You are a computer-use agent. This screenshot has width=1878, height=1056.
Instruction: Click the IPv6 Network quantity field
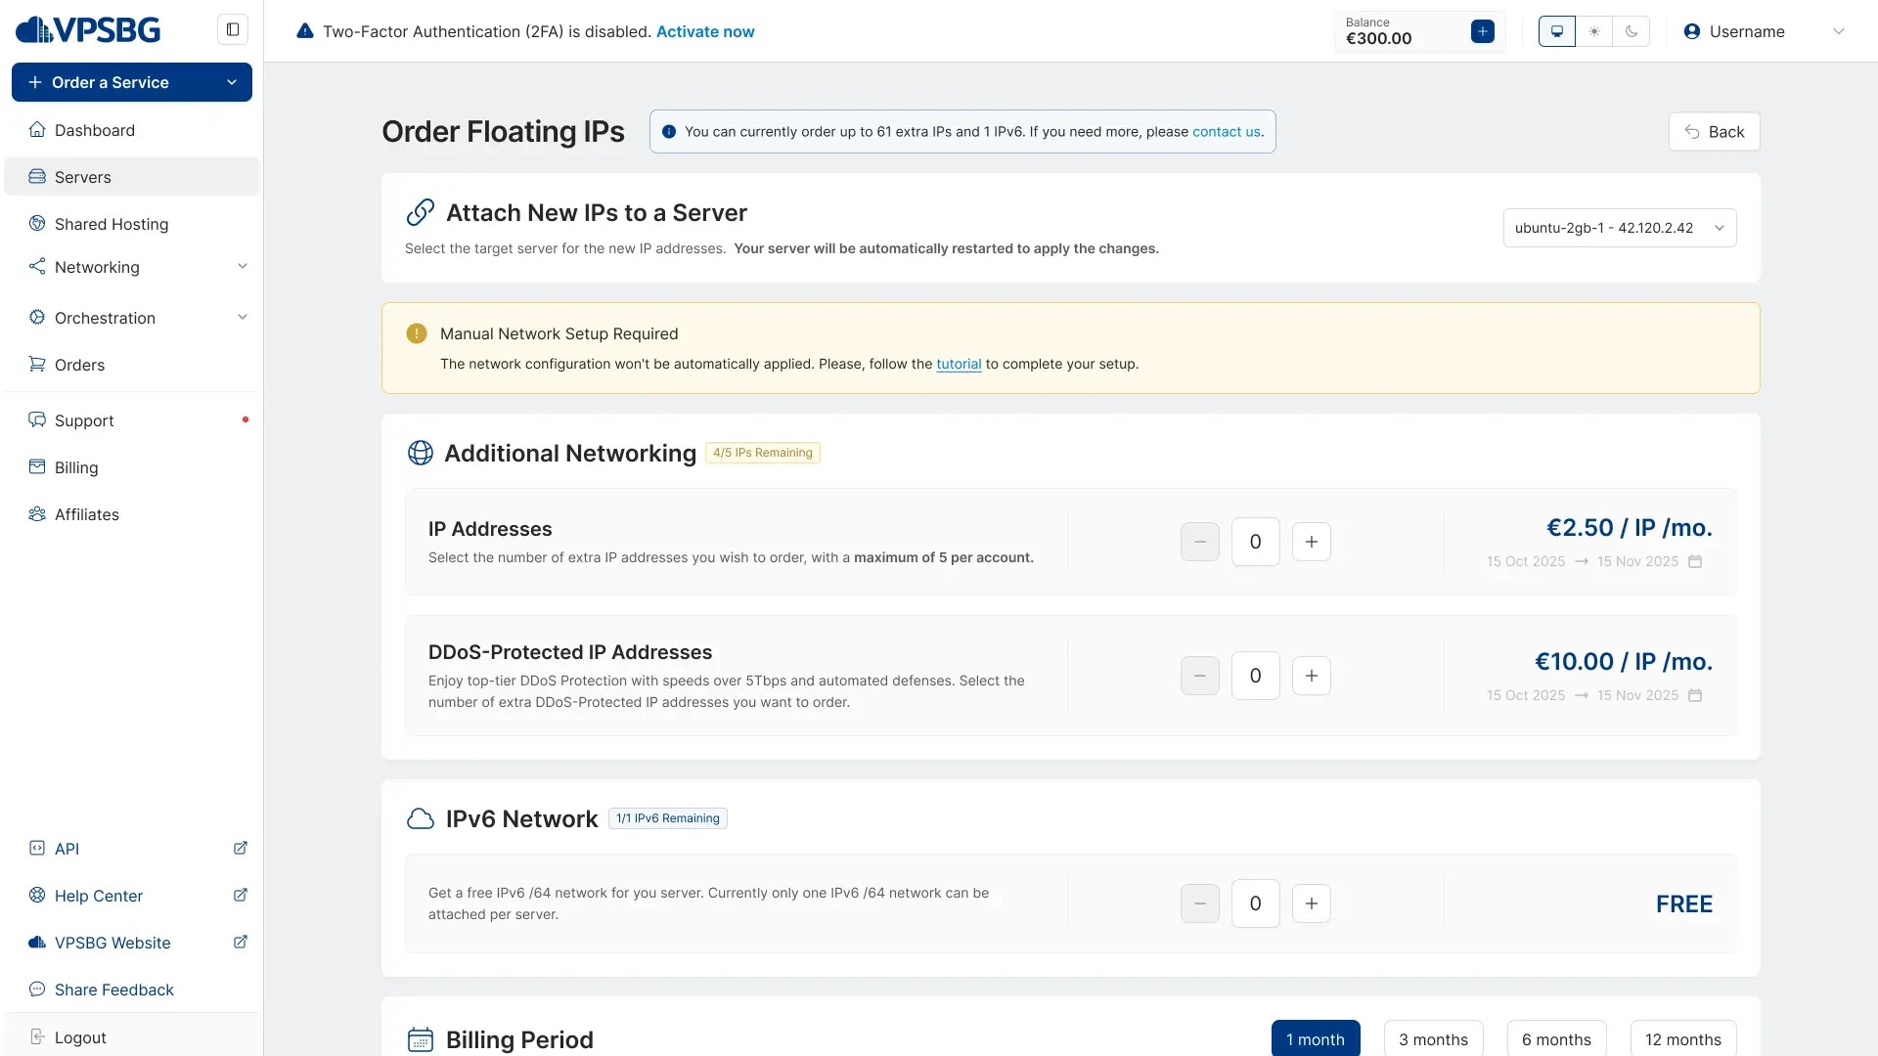(x=1255, y=903)
